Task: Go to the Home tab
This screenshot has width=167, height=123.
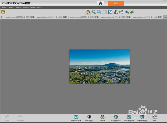Action: 101,3
